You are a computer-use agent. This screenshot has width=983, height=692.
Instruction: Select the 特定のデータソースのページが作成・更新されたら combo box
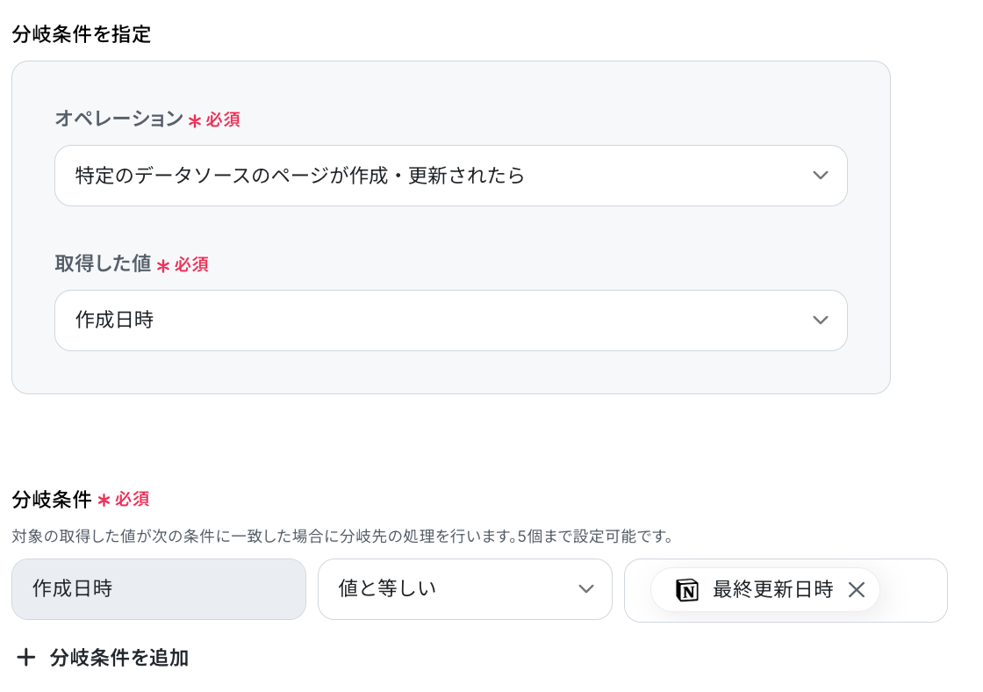tap(451, 176)
